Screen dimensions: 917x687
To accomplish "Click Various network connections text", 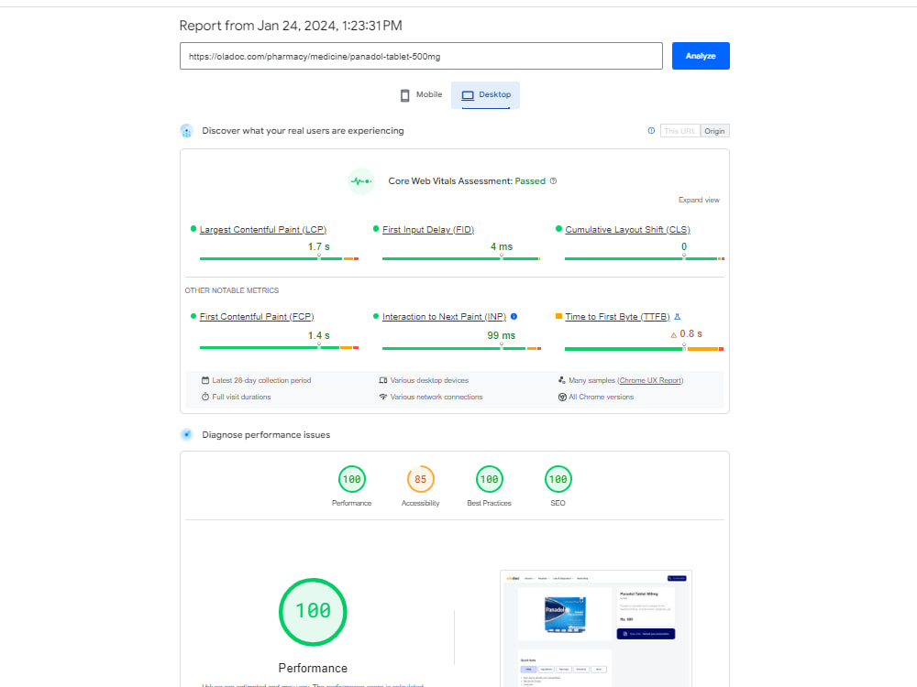I will (436, 397).
